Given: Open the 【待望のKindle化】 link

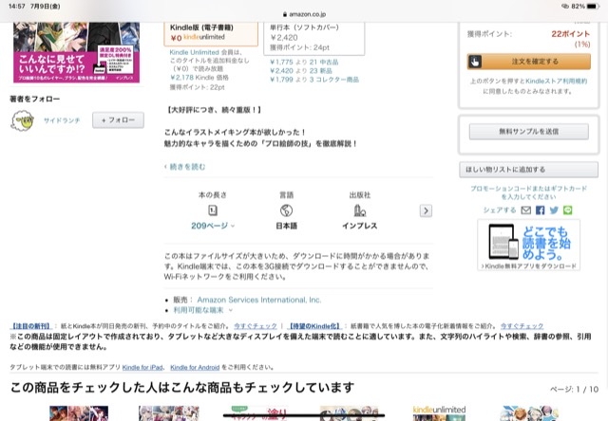Looking at the screenshot, I should [x=314, y=326].
